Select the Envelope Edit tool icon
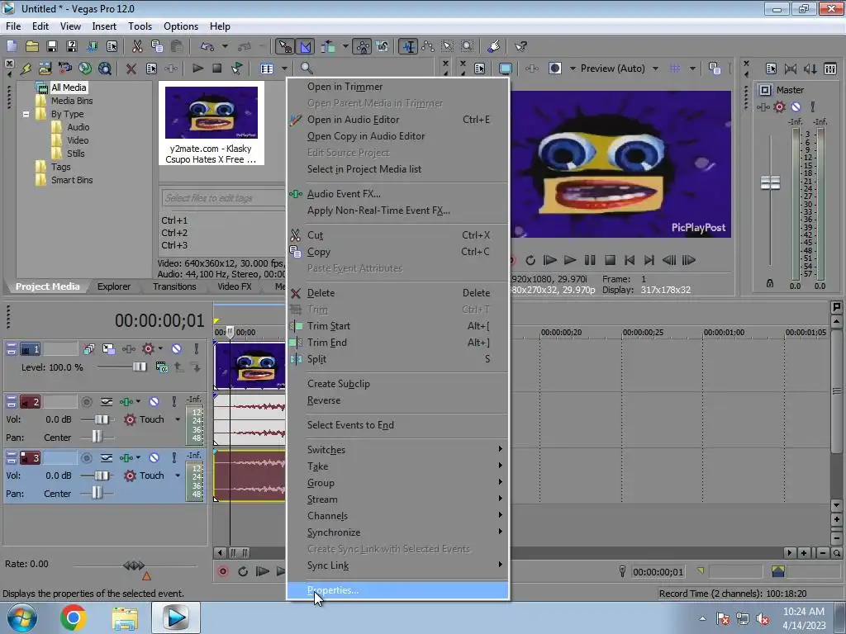Image resolution: width=846 pixels, height=634 pixels. [x=428, y=46]
